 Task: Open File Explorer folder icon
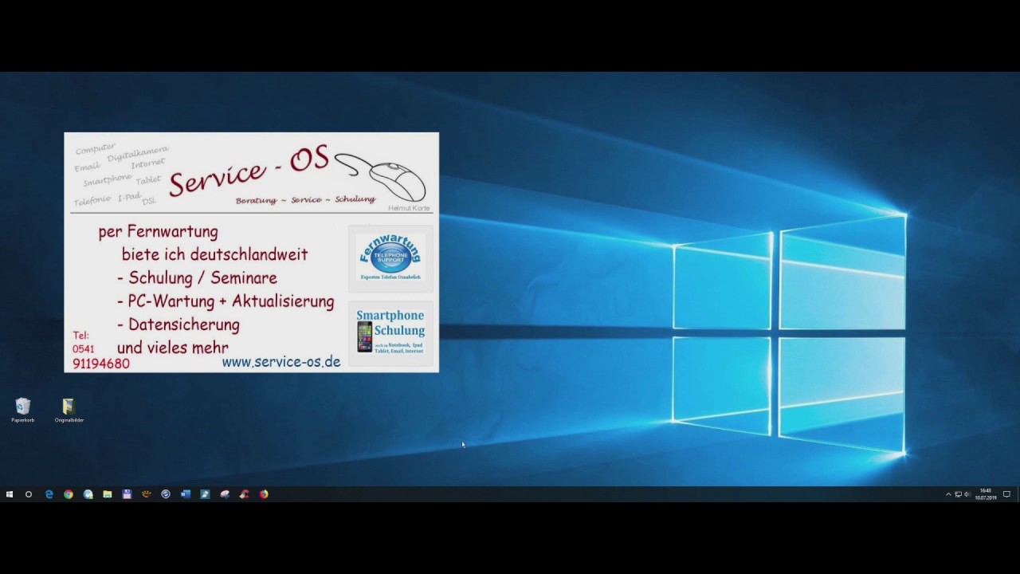click(x=108, y=494)
